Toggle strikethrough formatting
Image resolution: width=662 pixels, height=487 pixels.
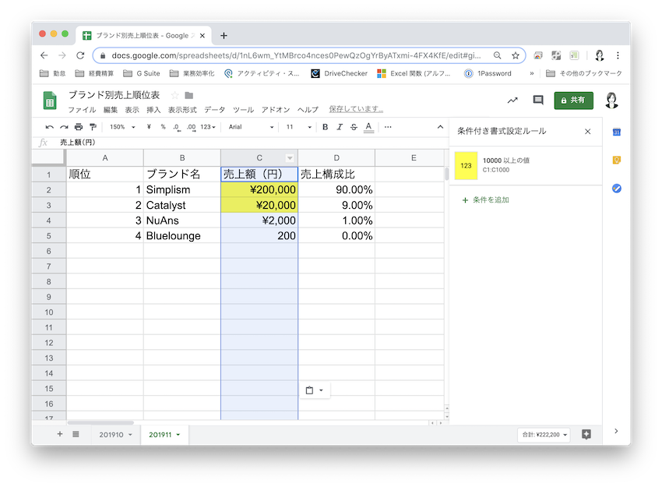tap(354, 127)
